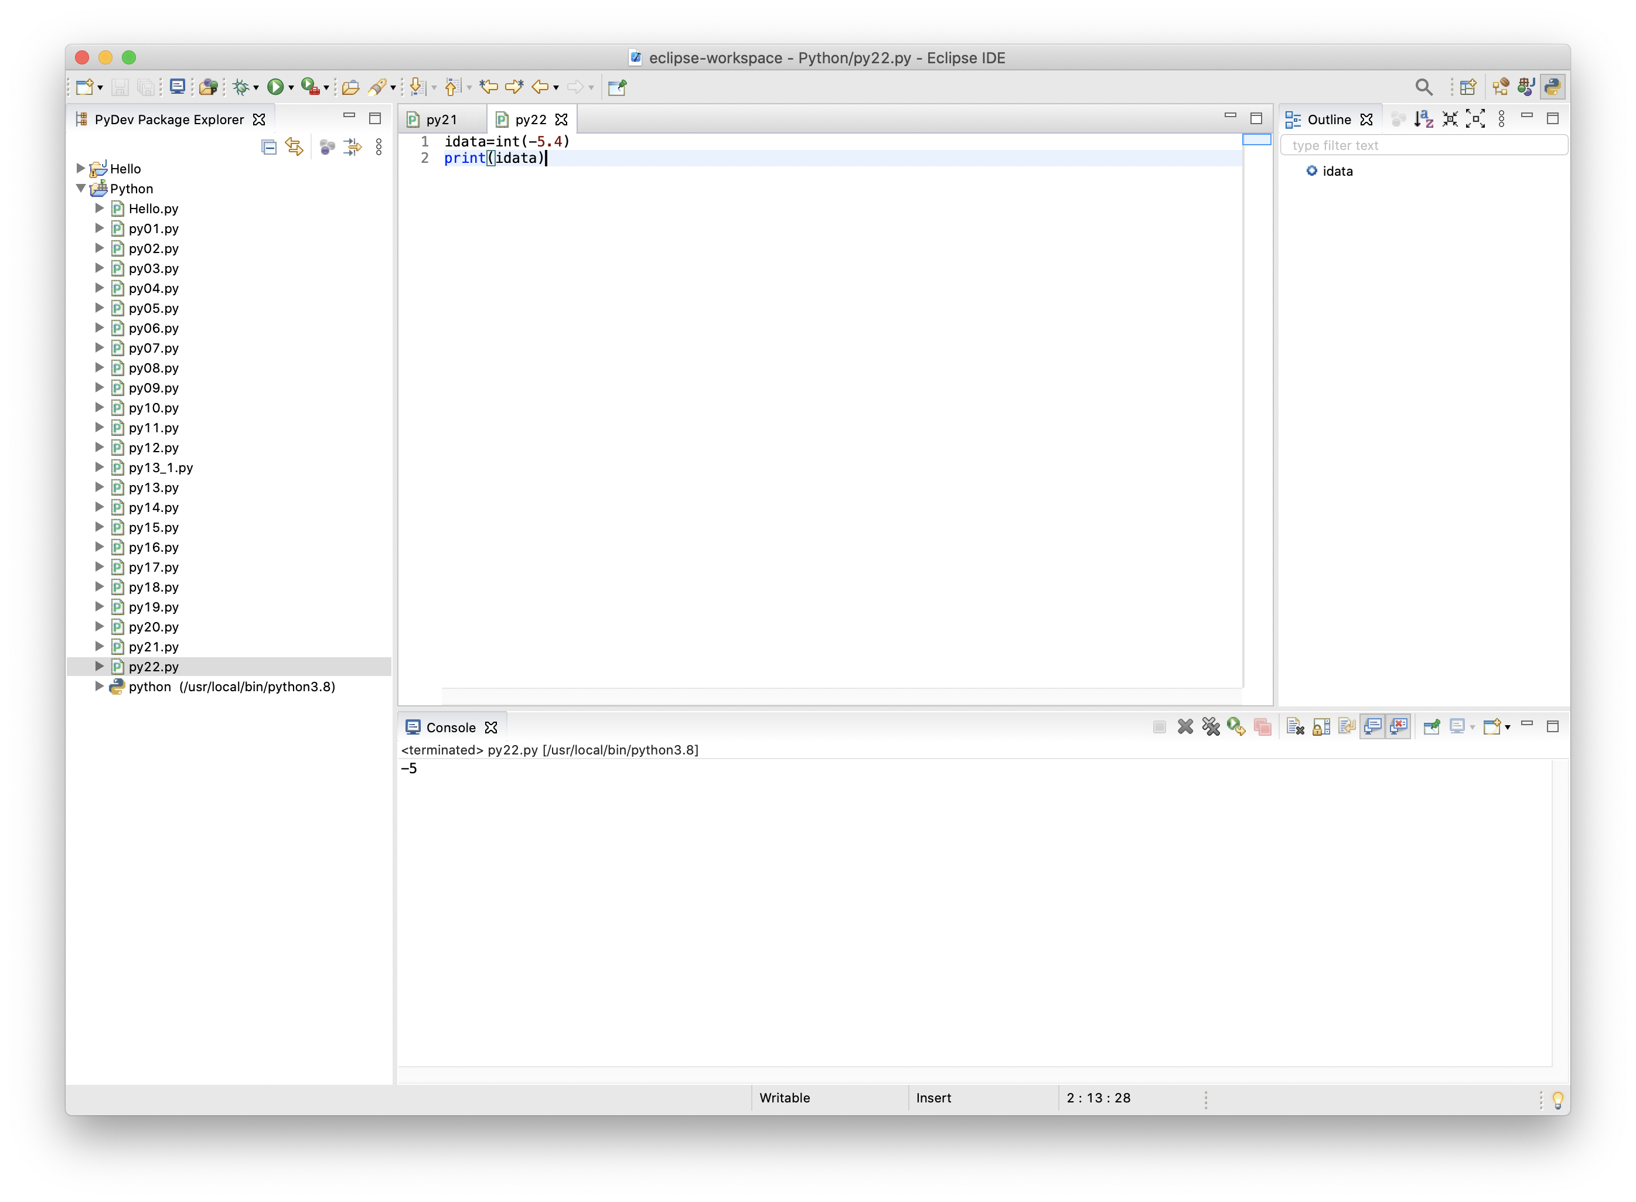Select py01.py in the file tree
The height and width of the screenshot is (1202, 1636).
154,228
